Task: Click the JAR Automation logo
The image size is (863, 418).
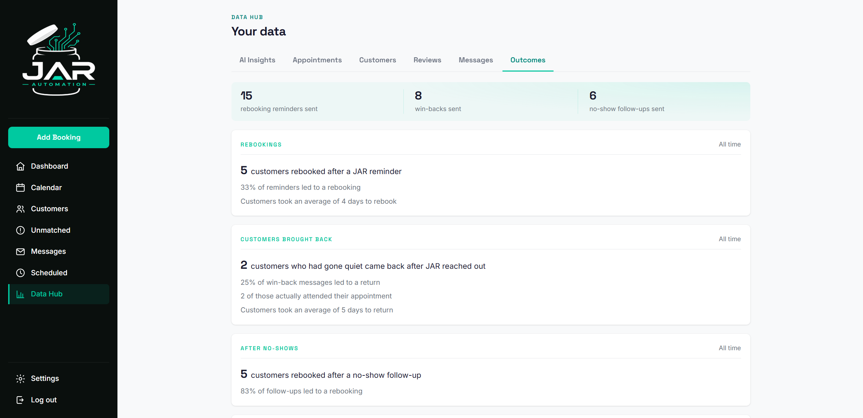Action: pos(59,59)
